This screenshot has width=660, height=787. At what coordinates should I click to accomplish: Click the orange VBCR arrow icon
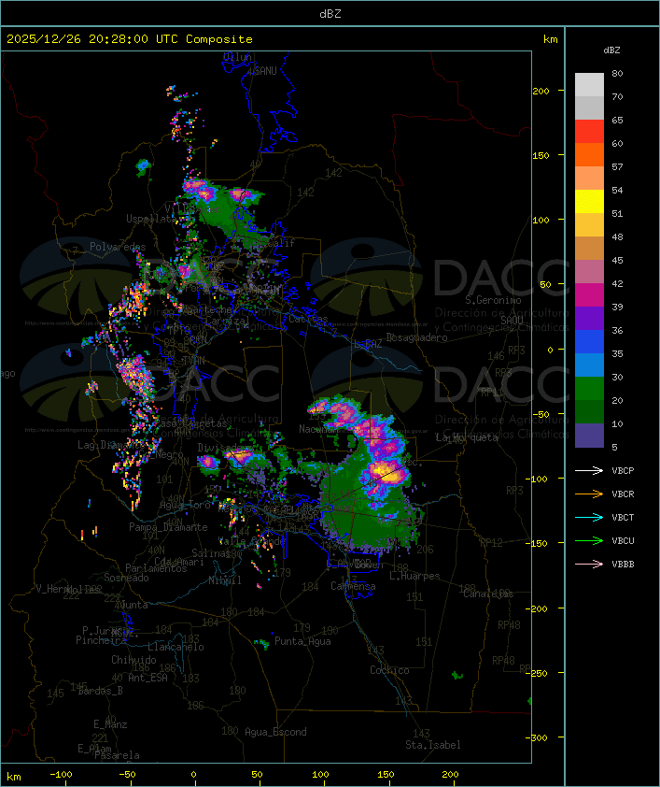[589, 494]
